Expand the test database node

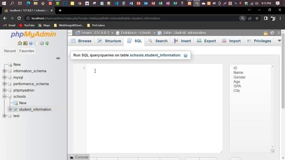(x=4, y=116)
